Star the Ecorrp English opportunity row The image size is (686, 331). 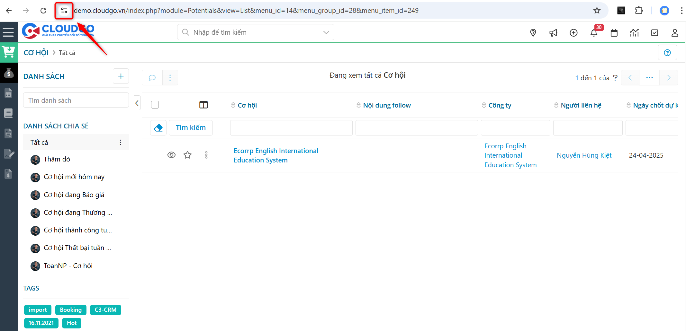click(187, 155)
